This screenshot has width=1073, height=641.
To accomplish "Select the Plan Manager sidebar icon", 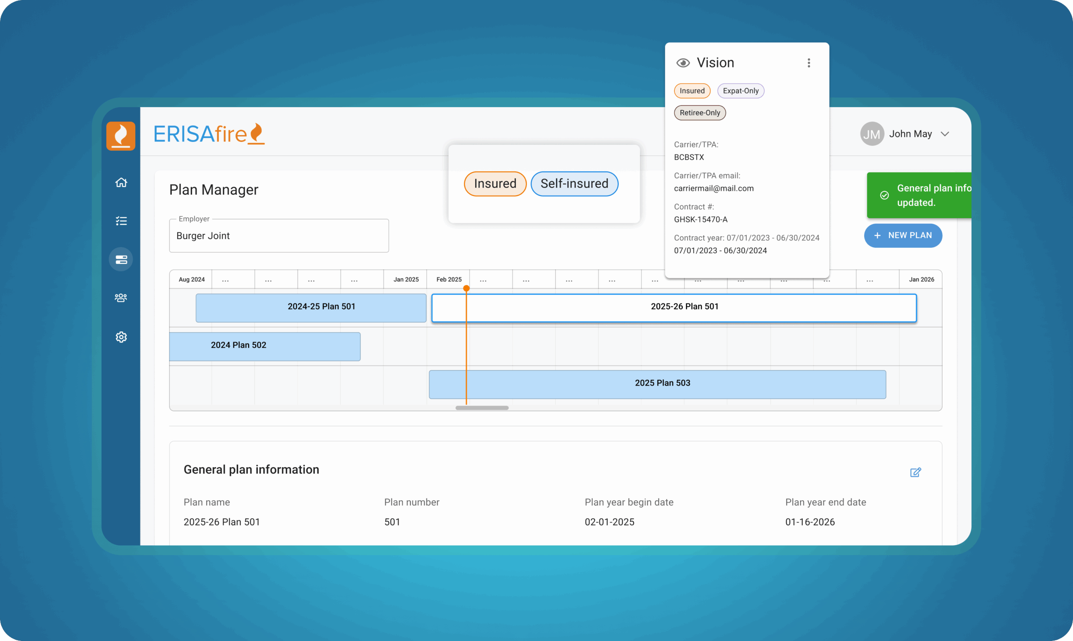I will 121,260.
